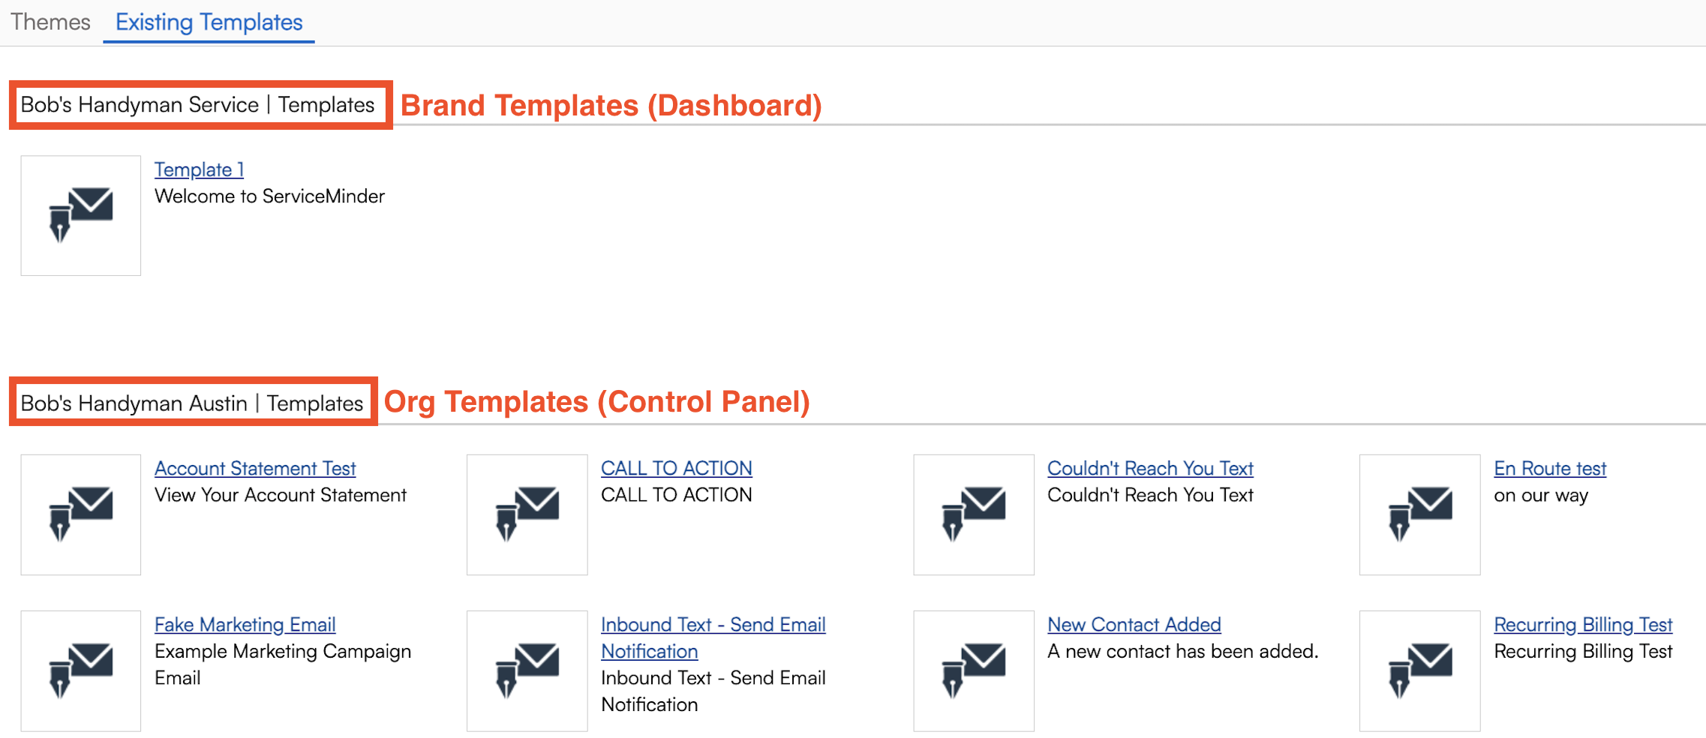Click Fake Marketing Email template icon
The width and height of the screenshot is (1706, 738).
click(x=81, y=670)
